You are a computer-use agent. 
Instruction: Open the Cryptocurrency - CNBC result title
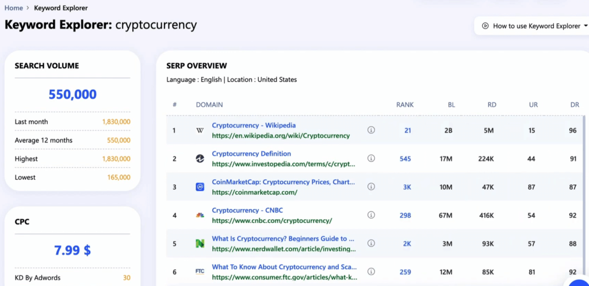(x=247, y=210)
